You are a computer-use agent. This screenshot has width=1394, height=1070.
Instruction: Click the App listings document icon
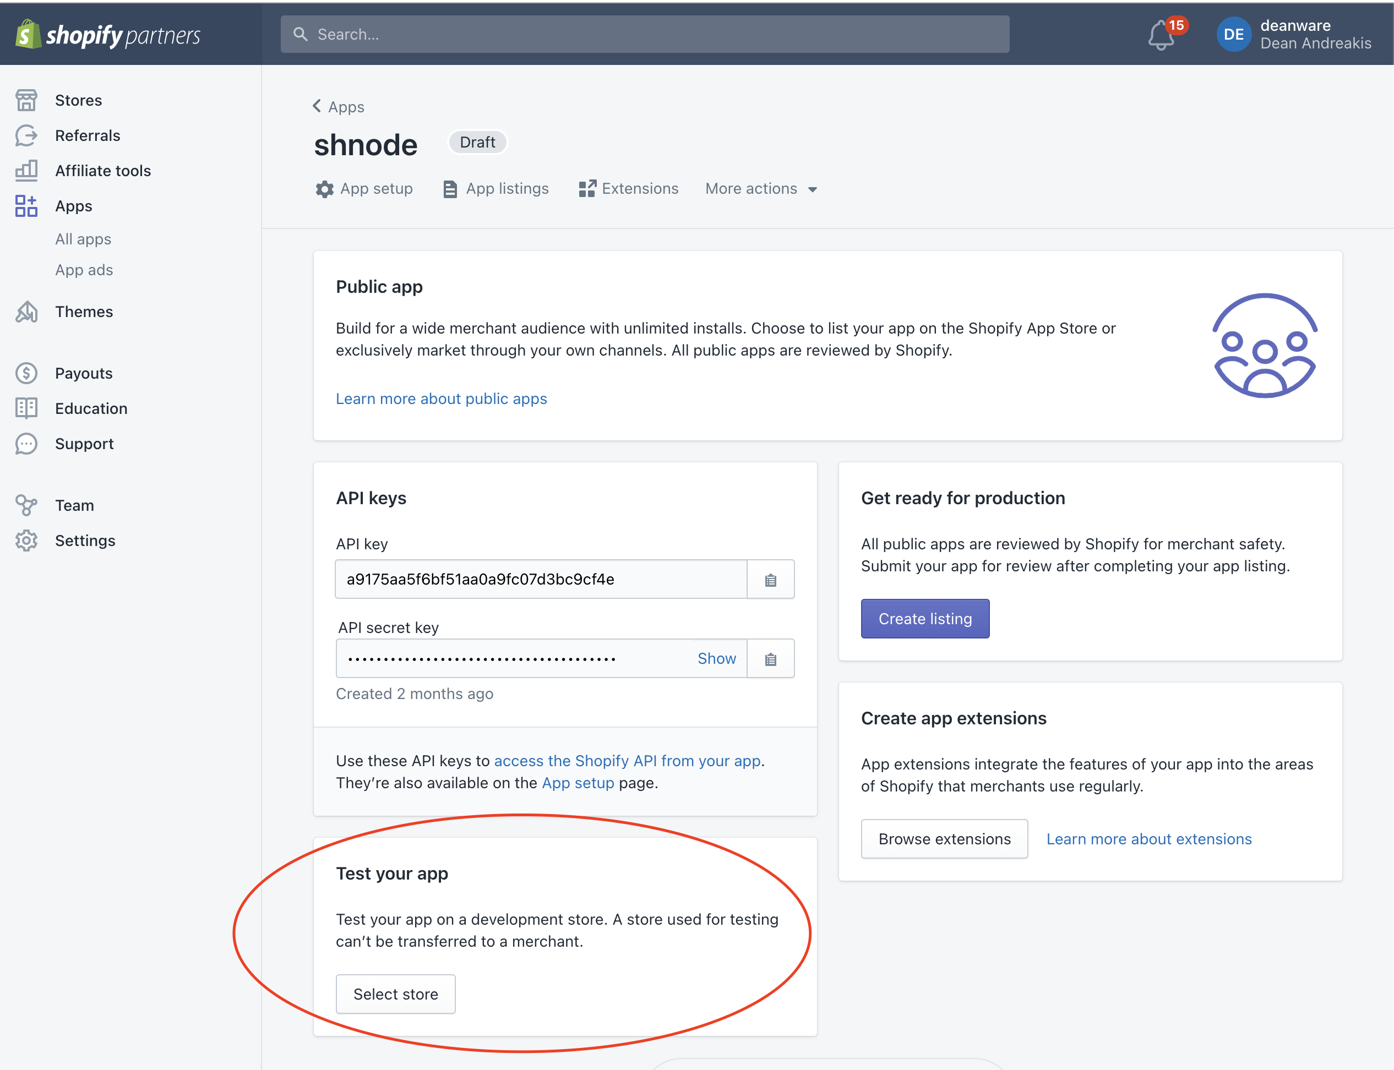(x=450, y=189)
